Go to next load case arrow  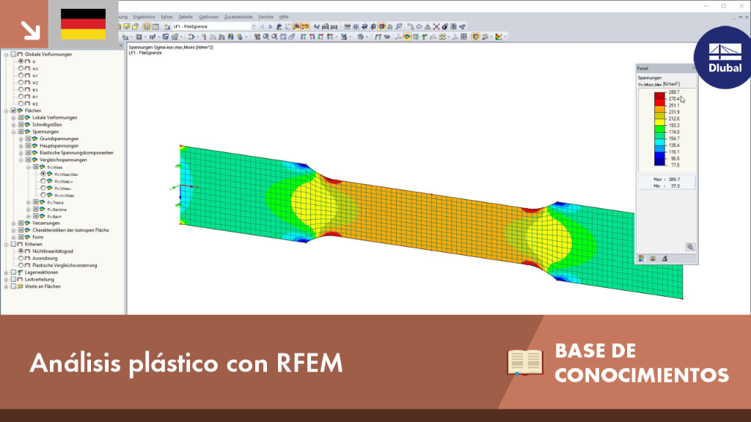270,27
